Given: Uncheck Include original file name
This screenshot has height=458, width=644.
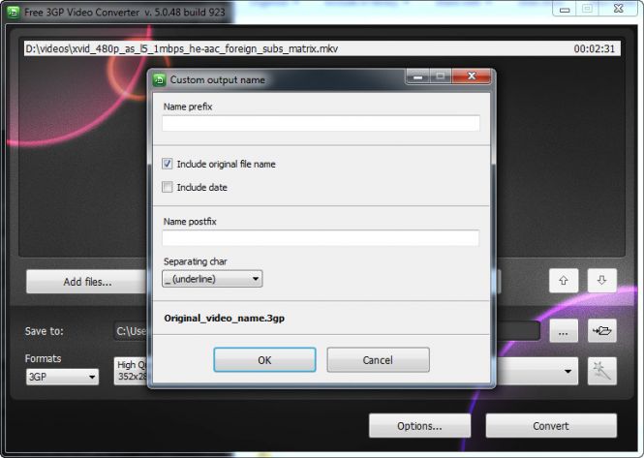Looking at the screenshot, I should tap(168, 165).
